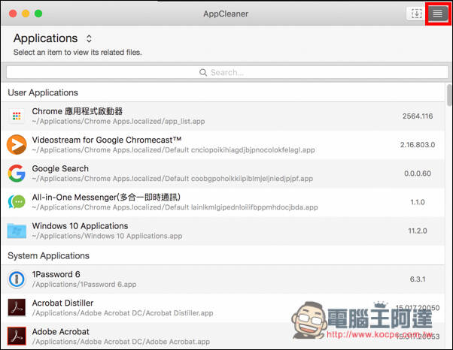Select the 1Password 6 icon
Viewport: 453px width, 350px height.
tap(17, 279)
